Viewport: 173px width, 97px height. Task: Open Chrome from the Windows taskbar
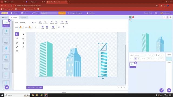point(33,95)
